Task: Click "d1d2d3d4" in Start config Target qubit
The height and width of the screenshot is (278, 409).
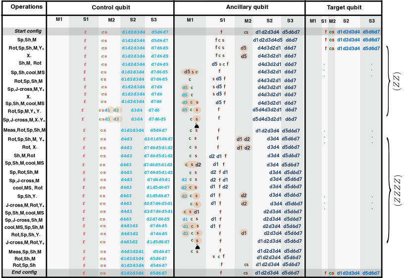Action: [349, 32]
